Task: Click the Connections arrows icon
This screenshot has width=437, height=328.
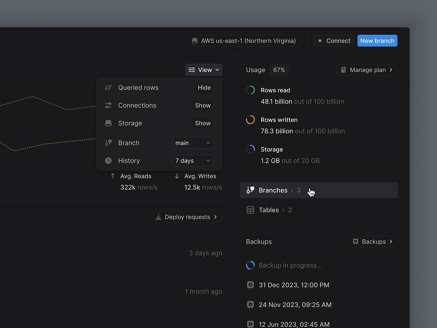Action: click(108, 105)
